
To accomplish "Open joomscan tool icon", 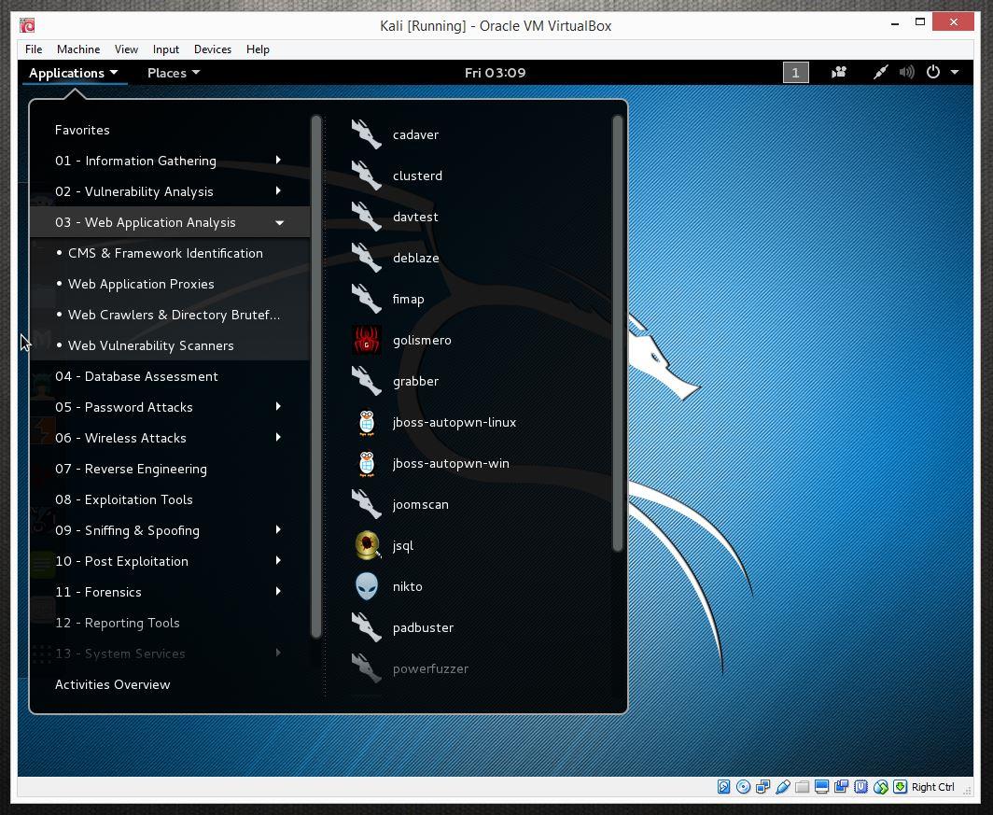I will point(366,505).
